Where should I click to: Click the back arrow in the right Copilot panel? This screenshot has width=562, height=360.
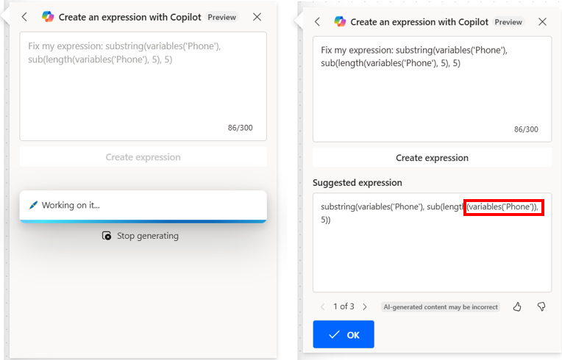pos(318,22)
